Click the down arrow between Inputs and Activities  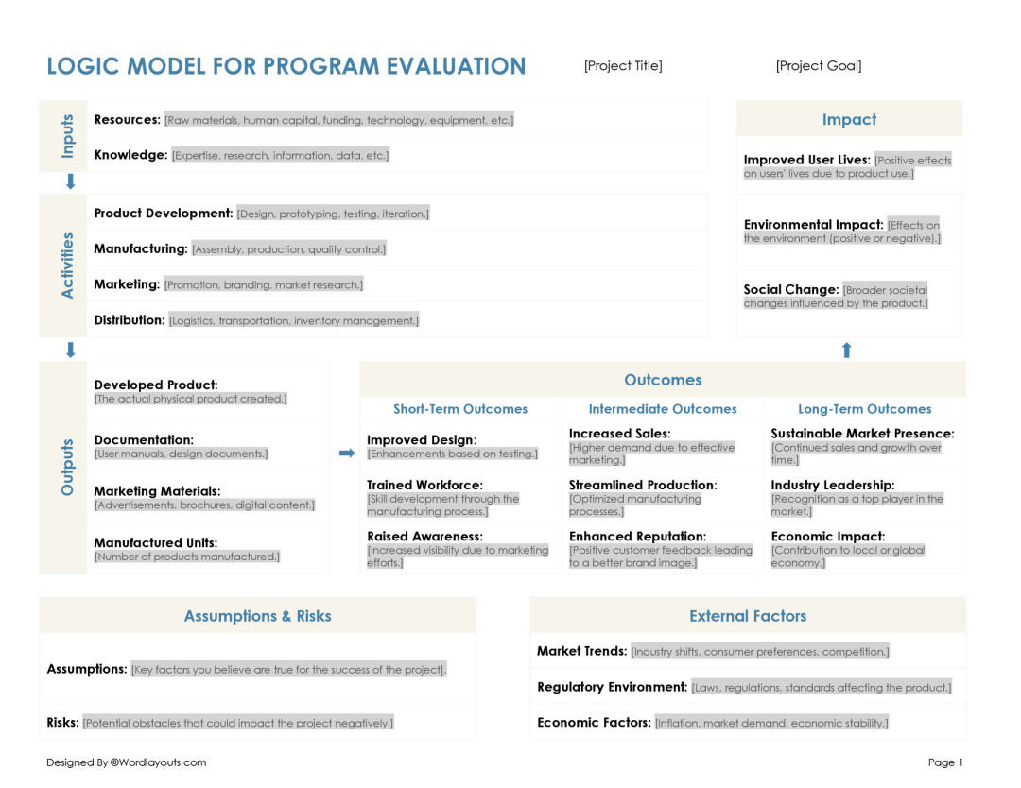coord(70,181)
